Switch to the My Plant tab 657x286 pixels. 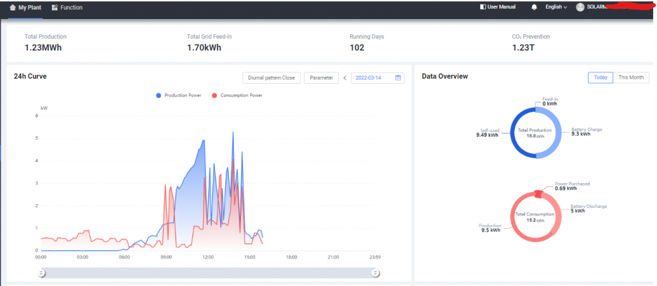(25, 7)
